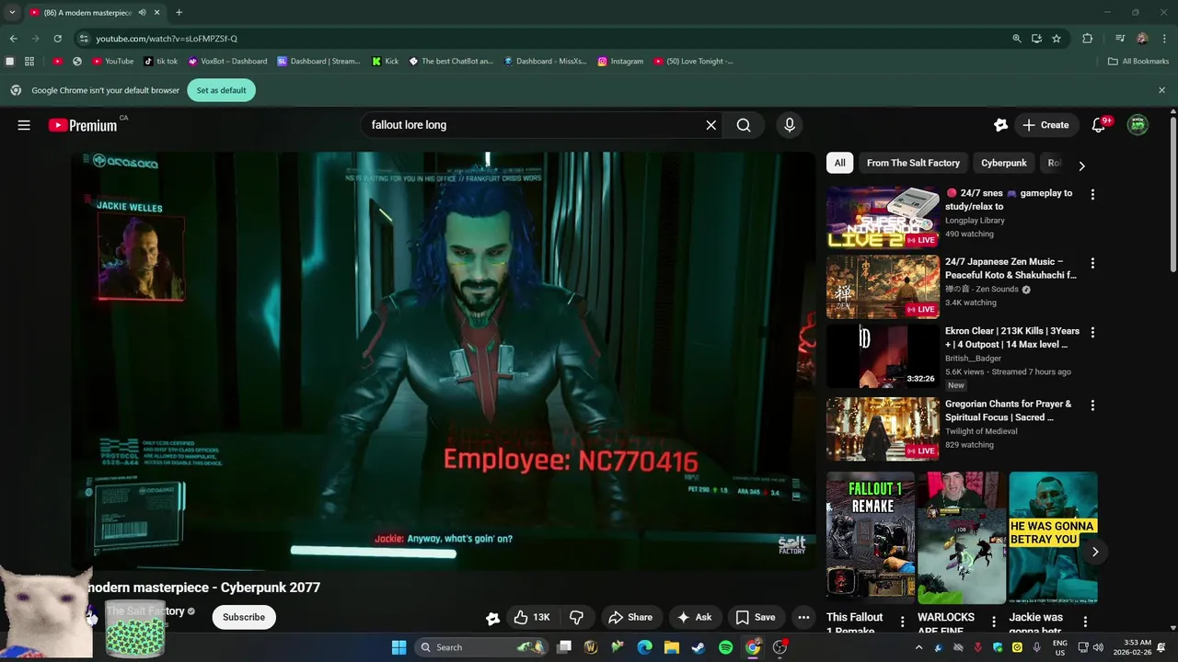This screenshot has height=662, width=1178.
Task: Reload the page in Chrome
Action: (x=57, y=39)
